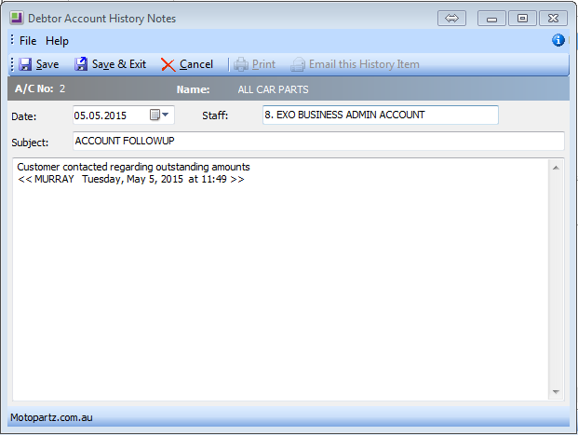Viewport: 578px width, 435px height.
Task: Click the text Customer contacted regarding outstanding amounts
Action: tap(133, 167)
